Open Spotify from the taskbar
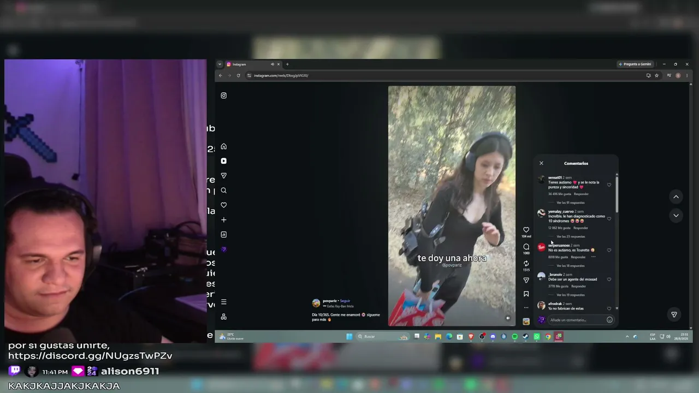The width and height of the screenshot is (699, 393). [514, 337]
